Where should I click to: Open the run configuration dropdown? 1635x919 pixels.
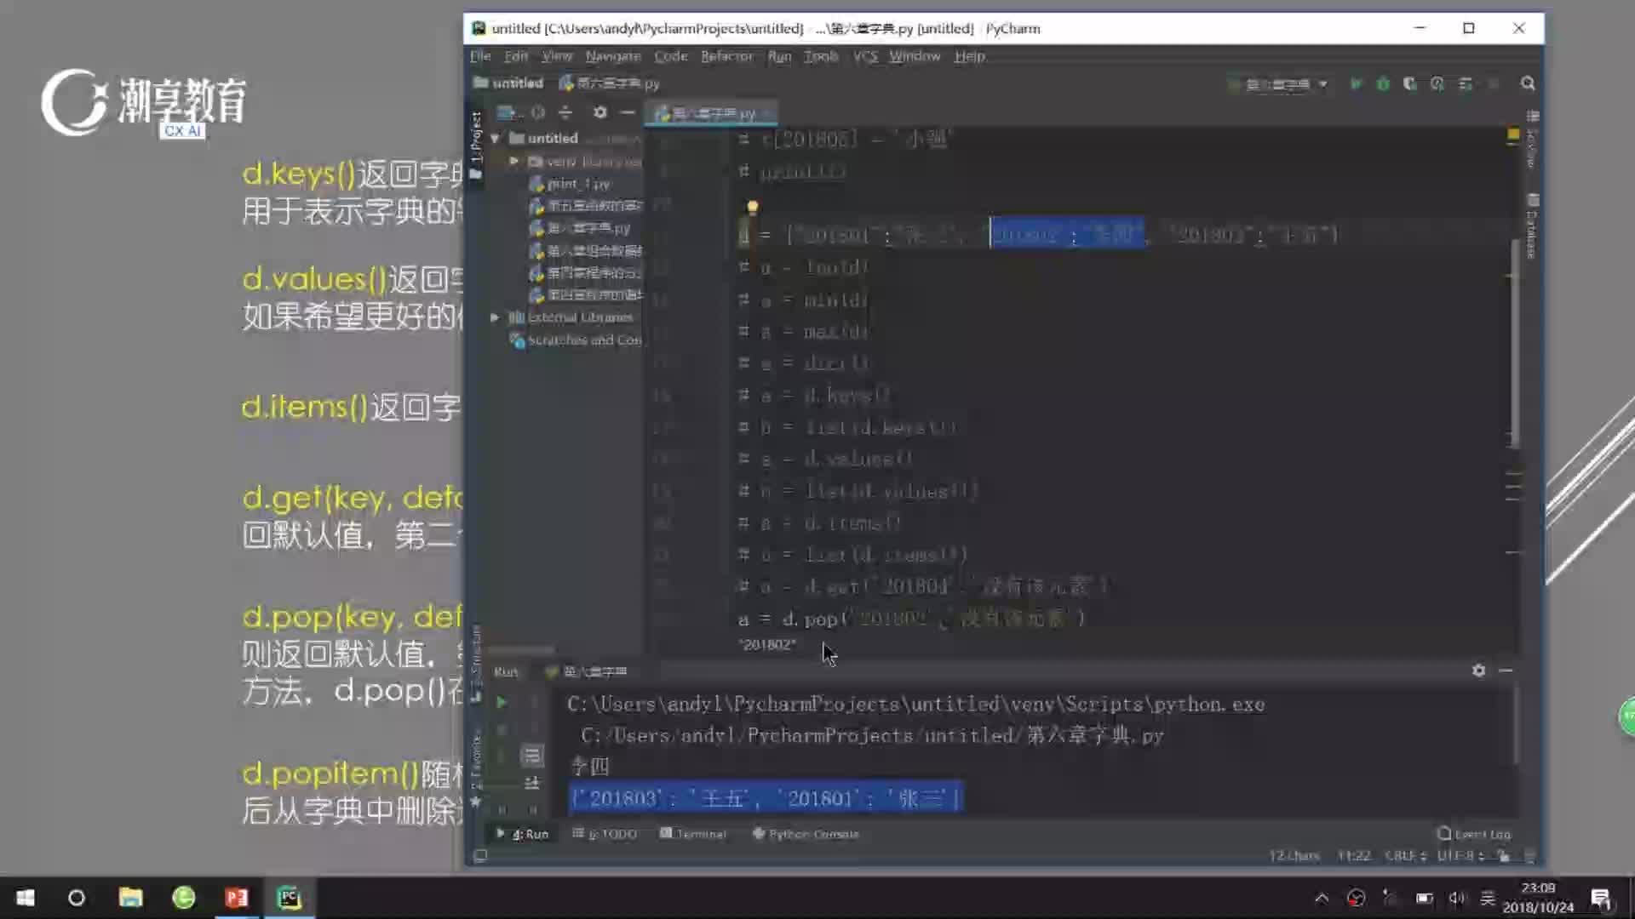coord(1279,83)
